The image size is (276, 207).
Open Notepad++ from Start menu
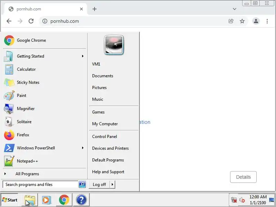pos(45,161)
